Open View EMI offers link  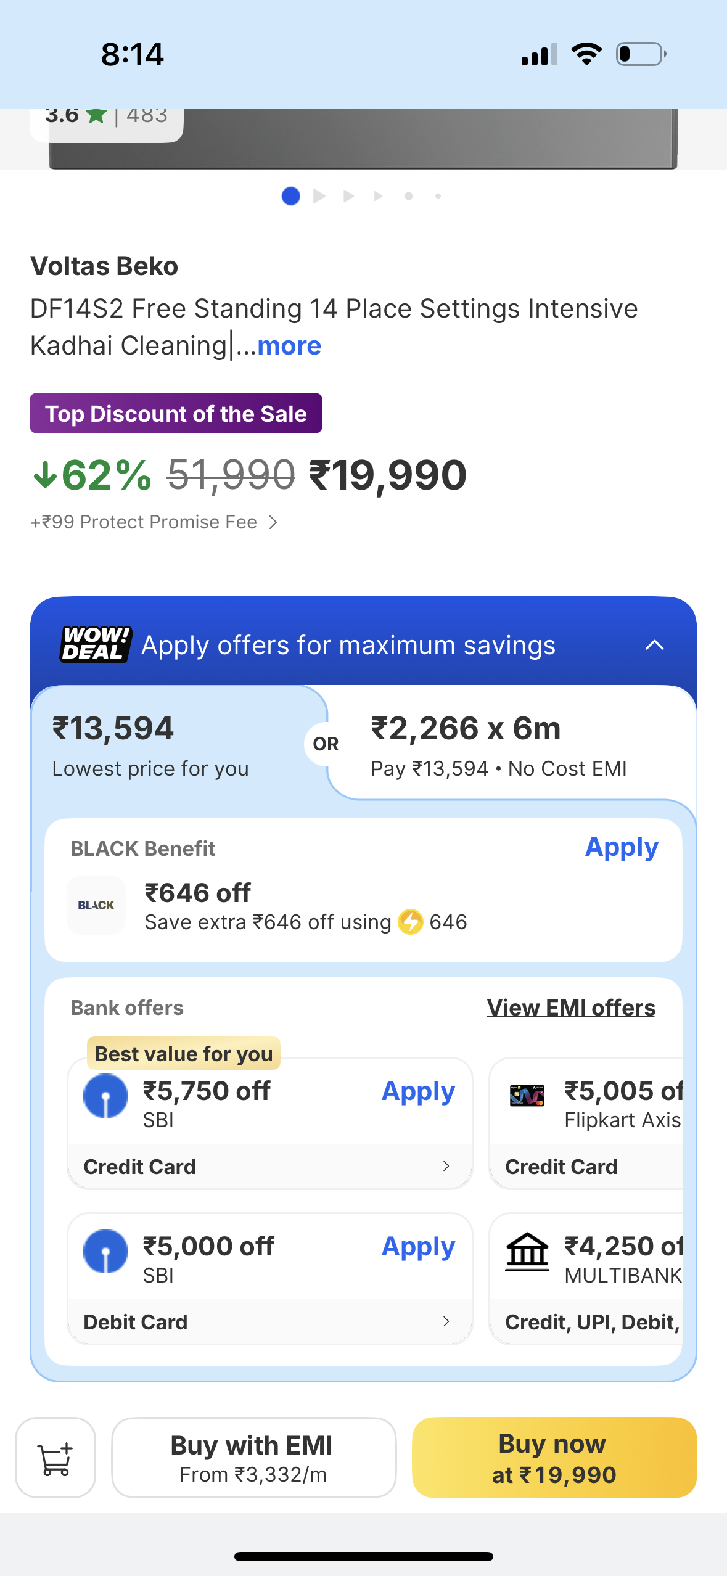click(x=571, y=1008)
